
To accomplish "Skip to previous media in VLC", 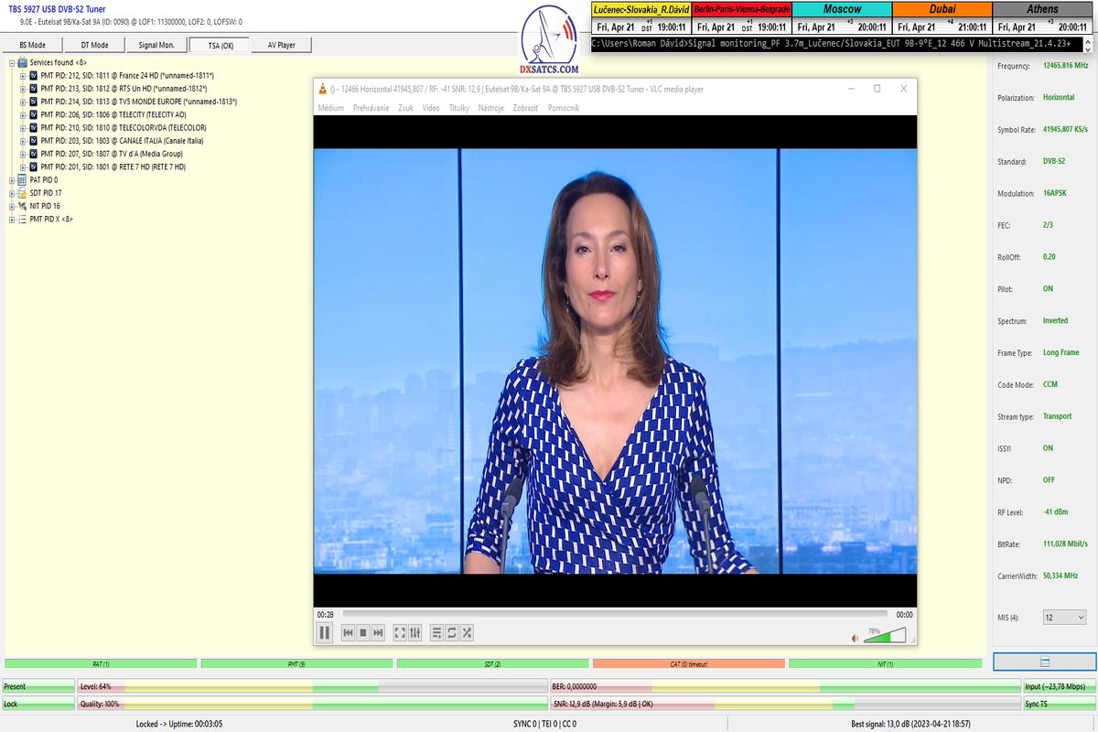I will click(x=348, y=632).
